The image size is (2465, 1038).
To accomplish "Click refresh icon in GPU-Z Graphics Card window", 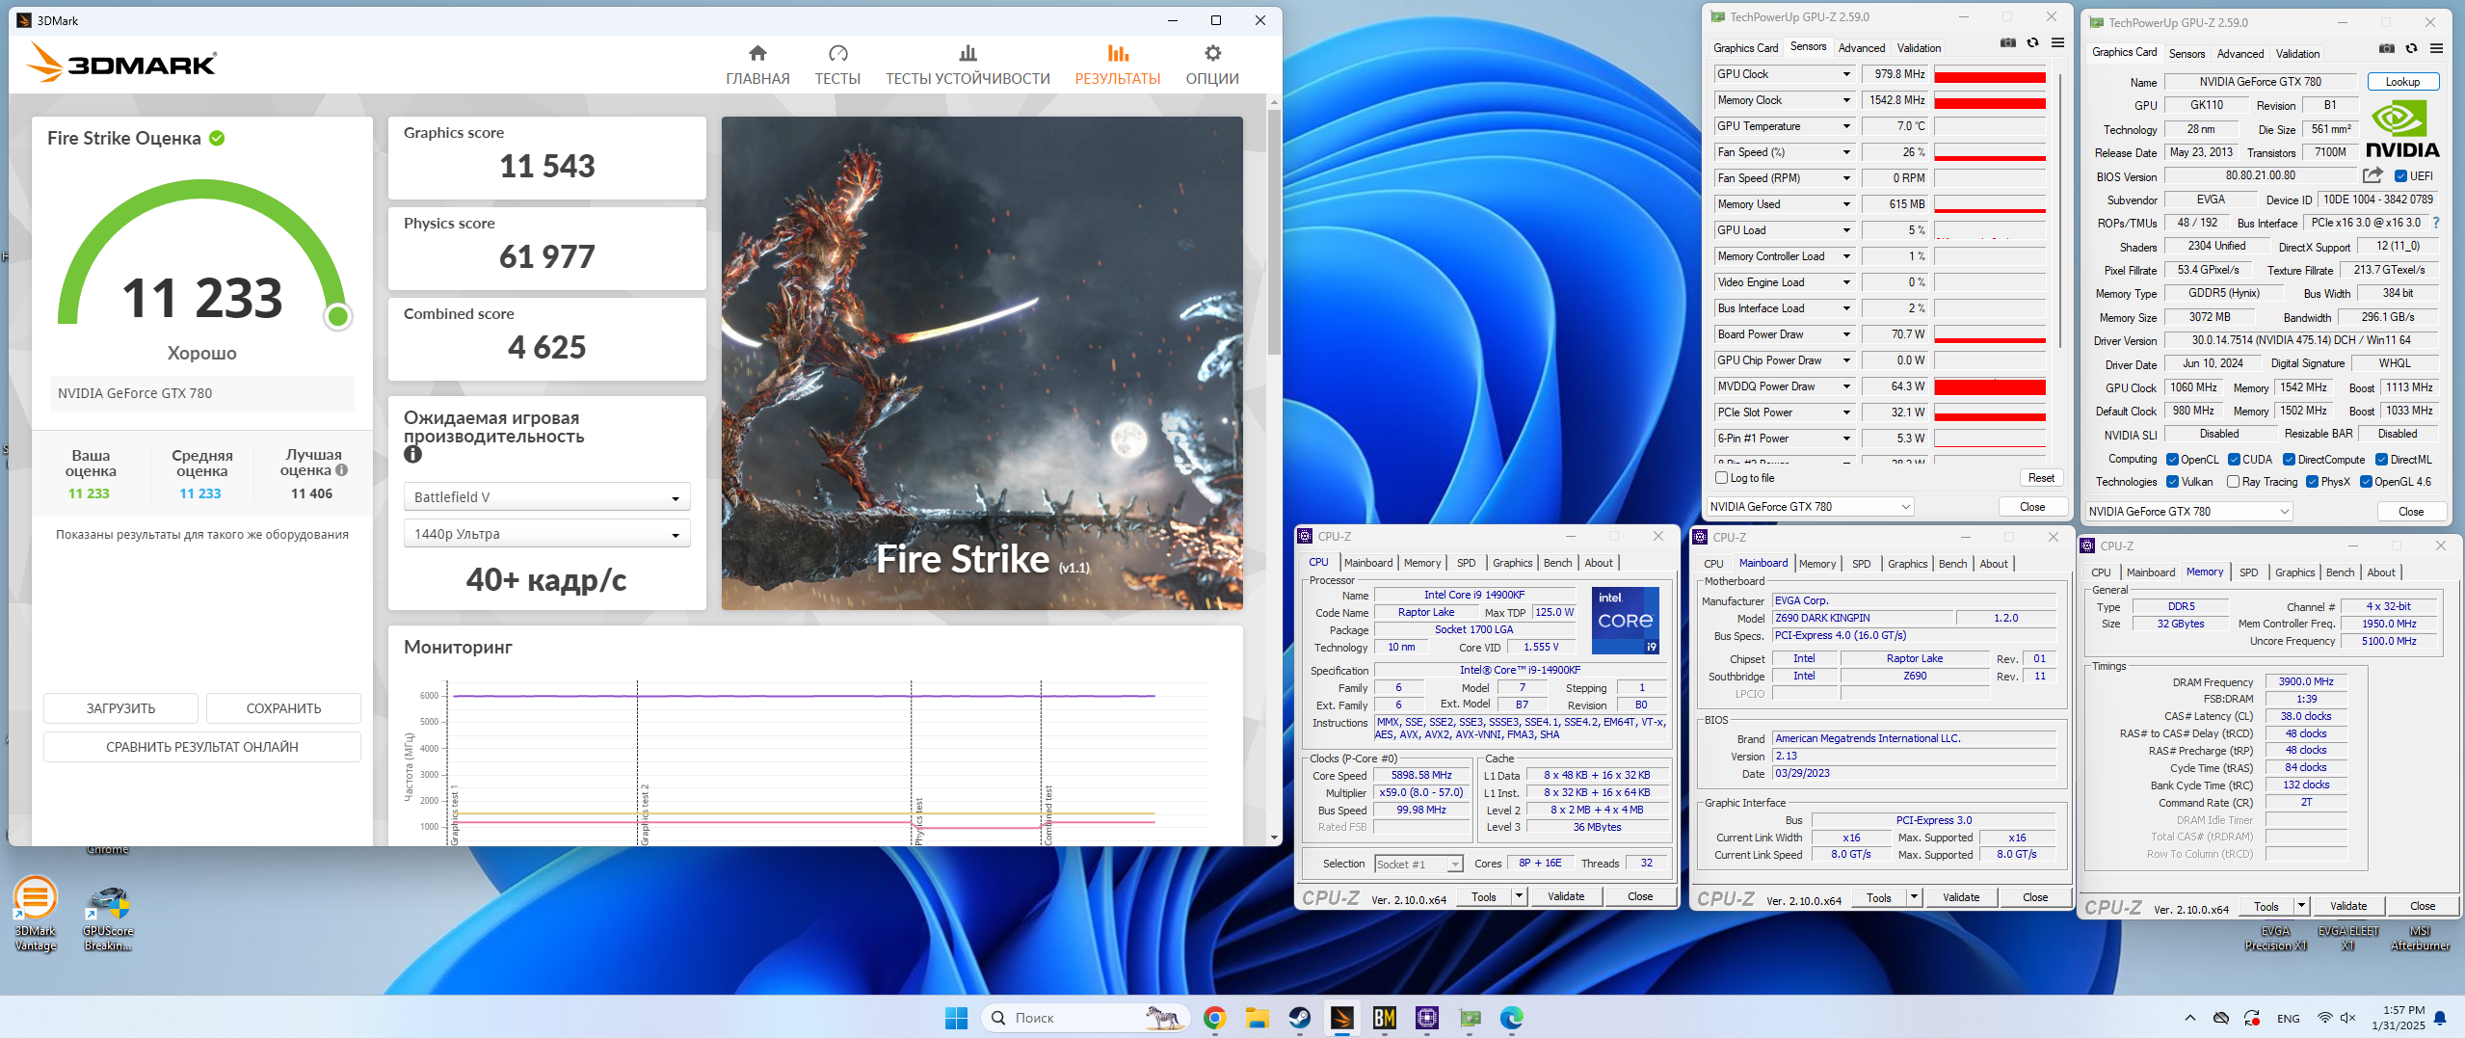I will 2411,48.
